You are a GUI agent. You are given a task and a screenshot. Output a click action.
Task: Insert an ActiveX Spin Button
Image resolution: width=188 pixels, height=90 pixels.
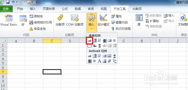(x=90, y=61)
